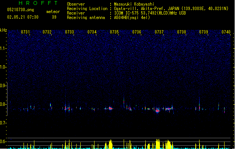Click the 0738 time marker

point(182,32)
